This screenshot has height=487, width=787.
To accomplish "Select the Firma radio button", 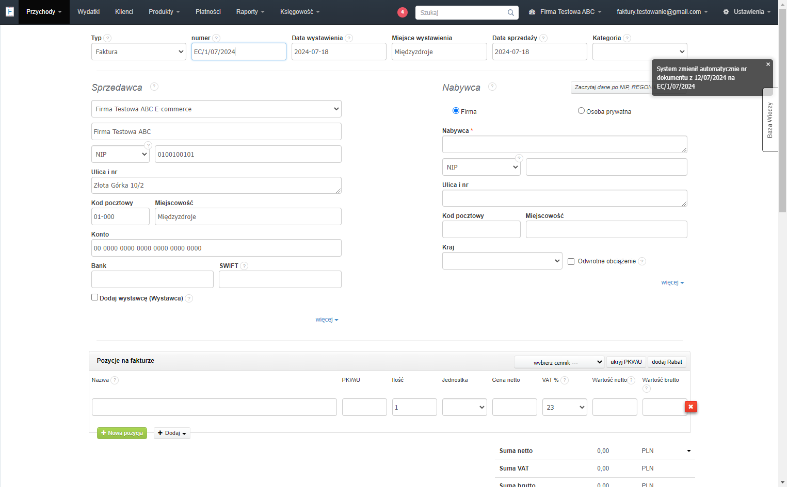I will [456, 111].
